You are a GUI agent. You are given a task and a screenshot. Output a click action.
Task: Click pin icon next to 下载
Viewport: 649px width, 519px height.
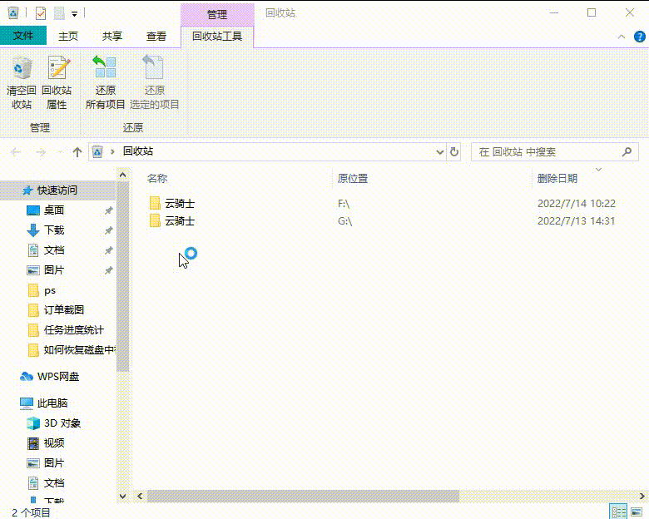point(108,230)
